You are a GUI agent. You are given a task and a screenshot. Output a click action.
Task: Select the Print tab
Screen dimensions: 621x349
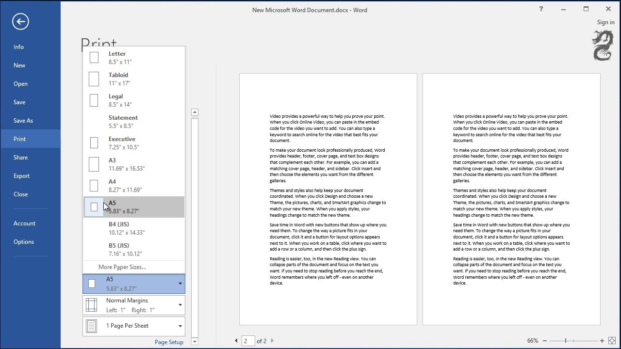click(x=30, y=139)
